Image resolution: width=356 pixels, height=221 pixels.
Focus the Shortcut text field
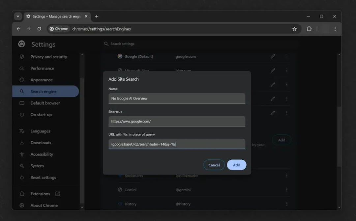pos(177,121)
